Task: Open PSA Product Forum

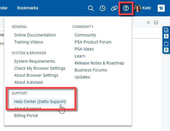Action: (93, 42)
